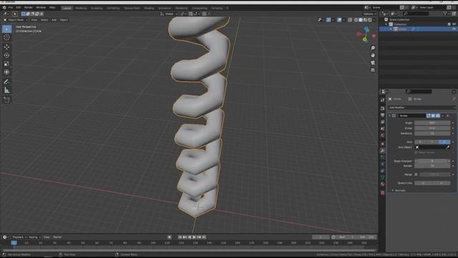Screen dimensions: 458x258
Task: Click the Screw value field
Action: coord(432,128)
